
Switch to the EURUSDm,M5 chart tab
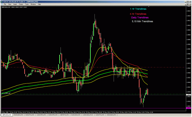(18, 115)
